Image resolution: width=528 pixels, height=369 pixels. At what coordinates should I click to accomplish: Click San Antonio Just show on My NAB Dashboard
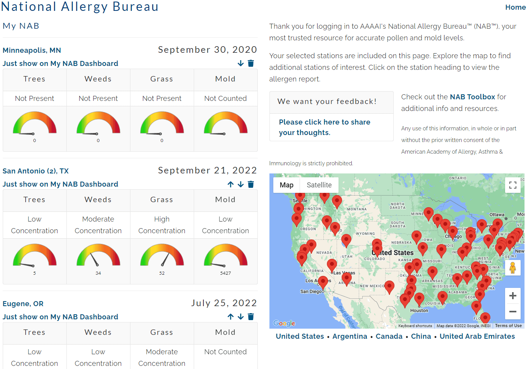[x=60, y=184]
